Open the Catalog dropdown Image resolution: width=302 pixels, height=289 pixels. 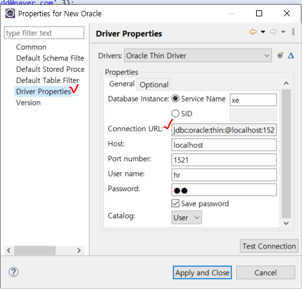tap(187, 218)
